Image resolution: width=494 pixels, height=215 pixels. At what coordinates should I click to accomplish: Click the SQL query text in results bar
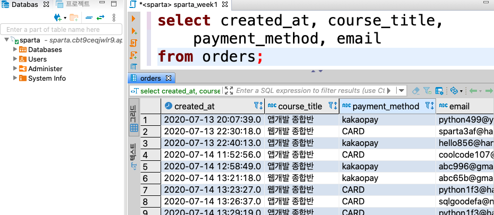(180, 91)
